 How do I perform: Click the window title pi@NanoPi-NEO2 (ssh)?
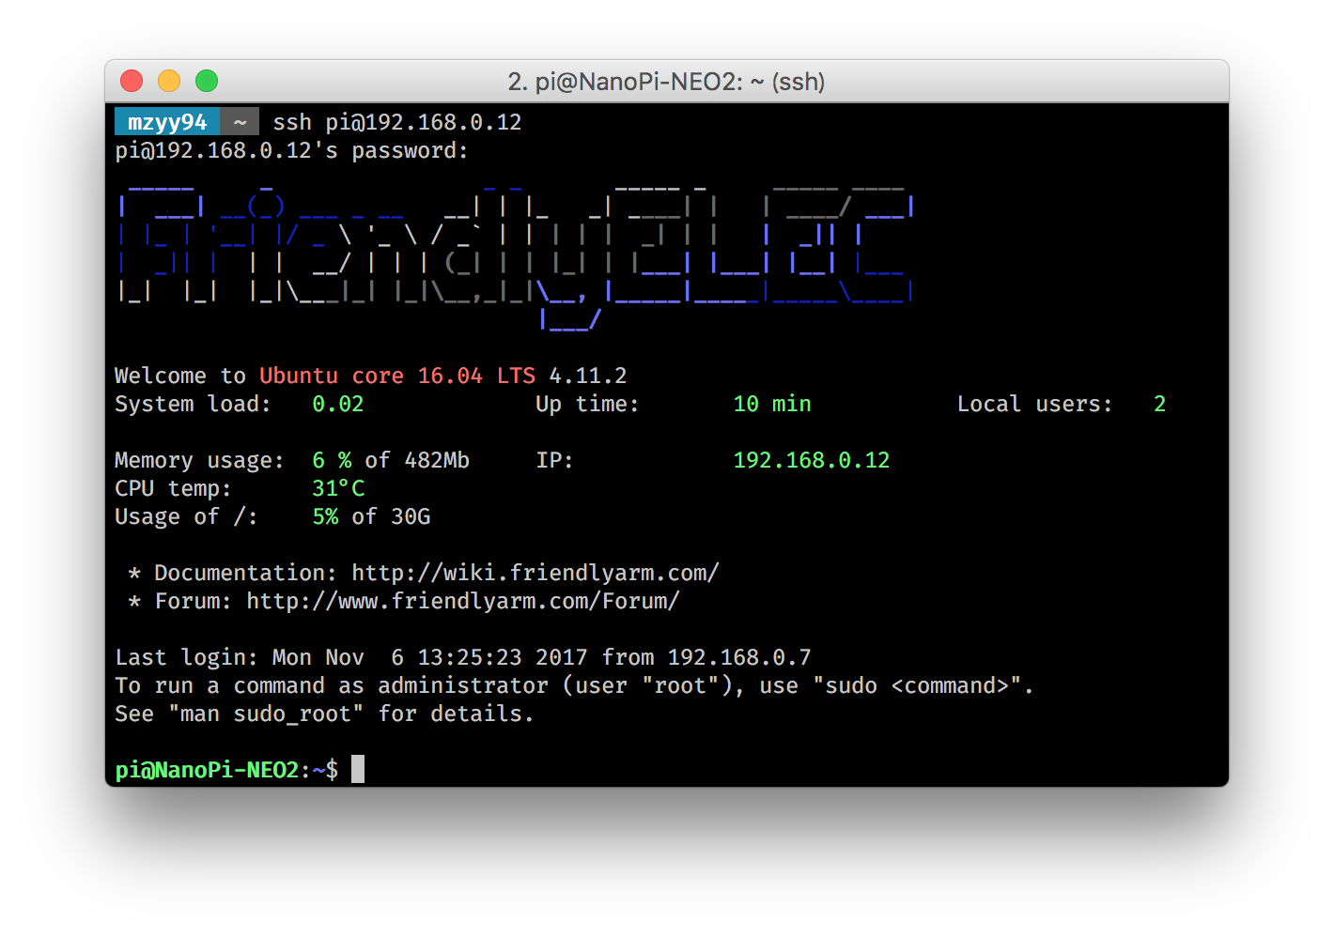click(x=666, y=82)
